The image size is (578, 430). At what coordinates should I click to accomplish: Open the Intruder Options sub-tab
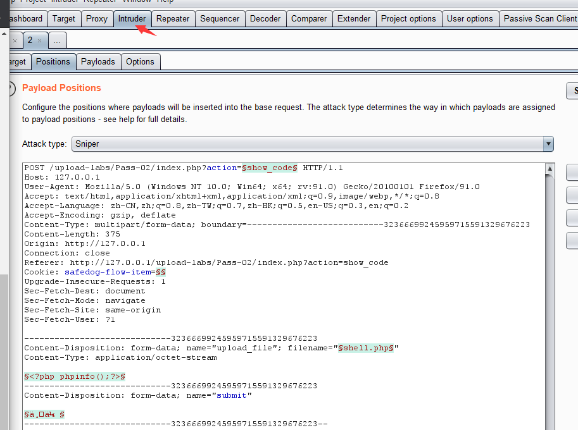coord(140,61)
